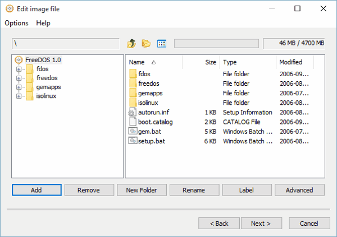Viewport: 337px width, 237px height.
Task: Click the gem.bat batch file icon
Action: coord(133,131)
